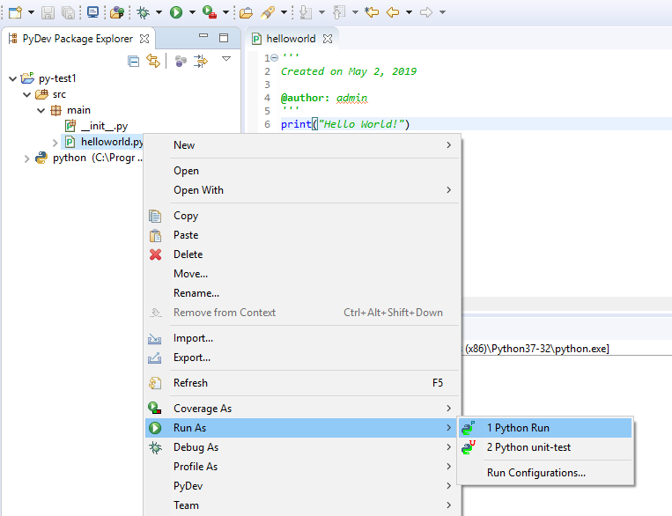Image resolution: width=672 pixels, height=516 pixels.
Task: Choose Move... from the context menu
Action: [303, 274]
